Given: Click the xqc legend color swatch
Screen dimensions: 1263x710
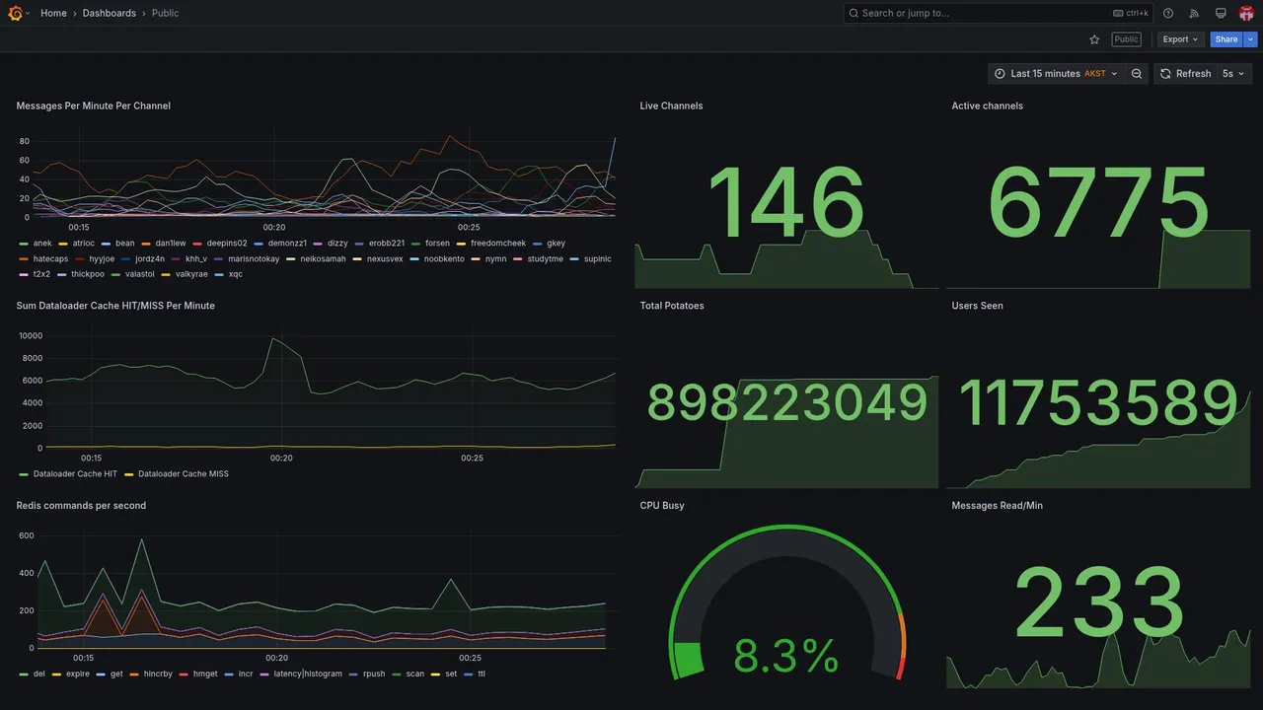Looking at the screenshot, I should (219, 274).
